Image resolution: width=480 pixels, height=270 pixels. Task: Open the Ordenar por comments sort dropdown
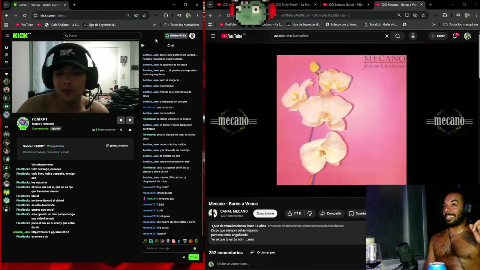pos(262,252)
